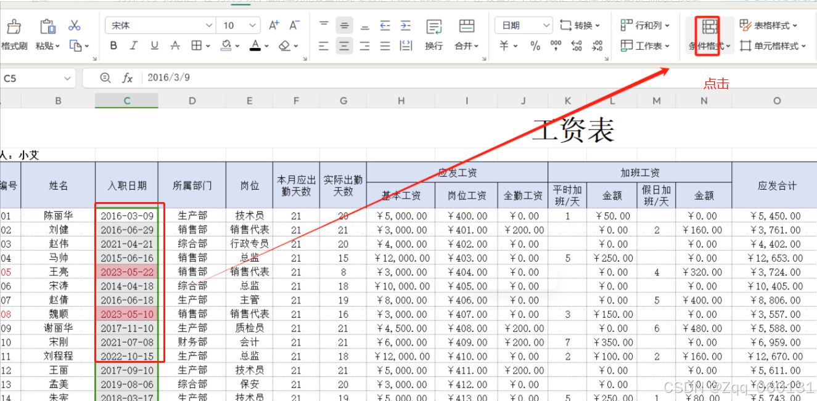Open the borders dropdown arrow
The width and height of the screenshot is (817, 401).
pos(207,46)
